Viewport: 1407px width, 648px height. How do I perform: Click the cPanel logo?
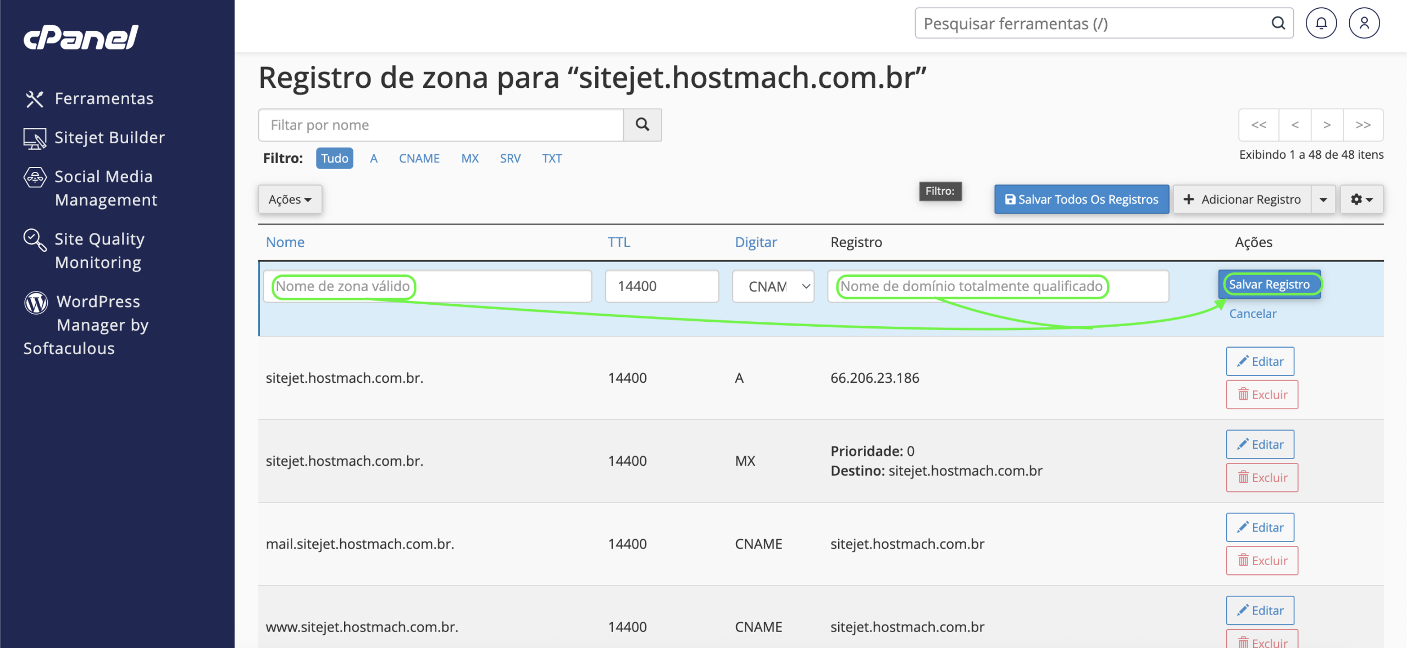tap(81, 37)
